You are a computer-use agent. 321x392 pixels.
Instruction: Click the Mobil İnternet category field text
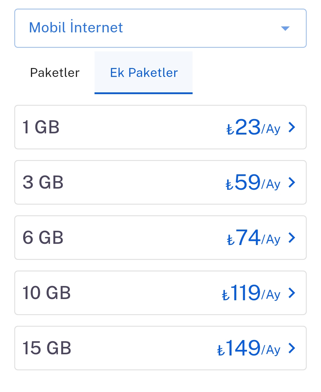(76, 28)
